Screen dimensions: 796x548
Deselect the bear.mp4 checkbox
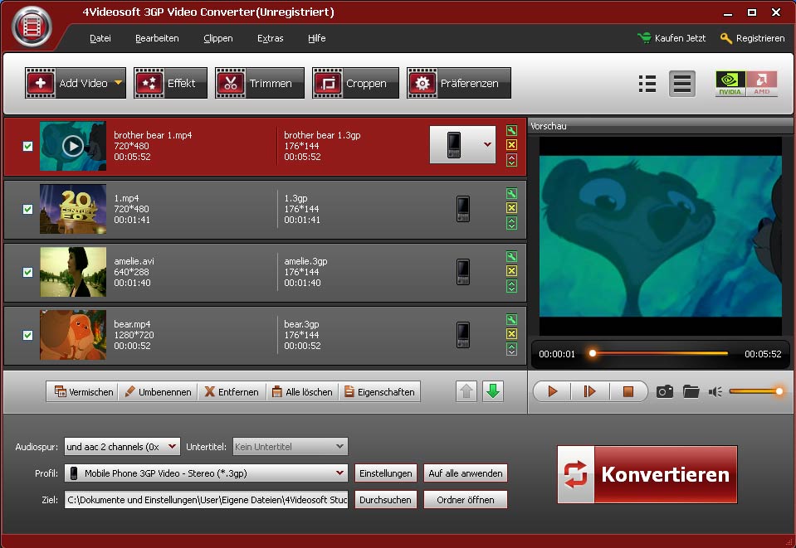coord(27,335)
